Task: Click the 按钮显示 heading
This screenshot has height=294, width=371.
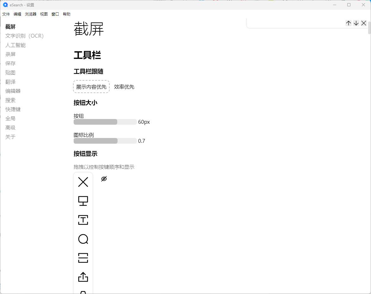Action: coord(85,153)
